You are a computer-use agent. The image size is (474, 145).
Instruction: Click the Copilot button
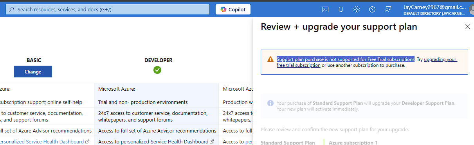pos(233,9)
